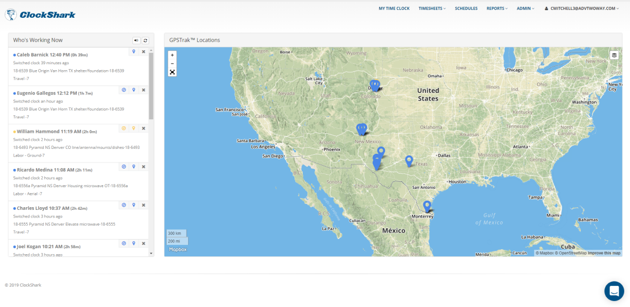Open Joel Kogan's clock icon
The image size is (630, 307).
pyautogui.click(x=124, y=243)
